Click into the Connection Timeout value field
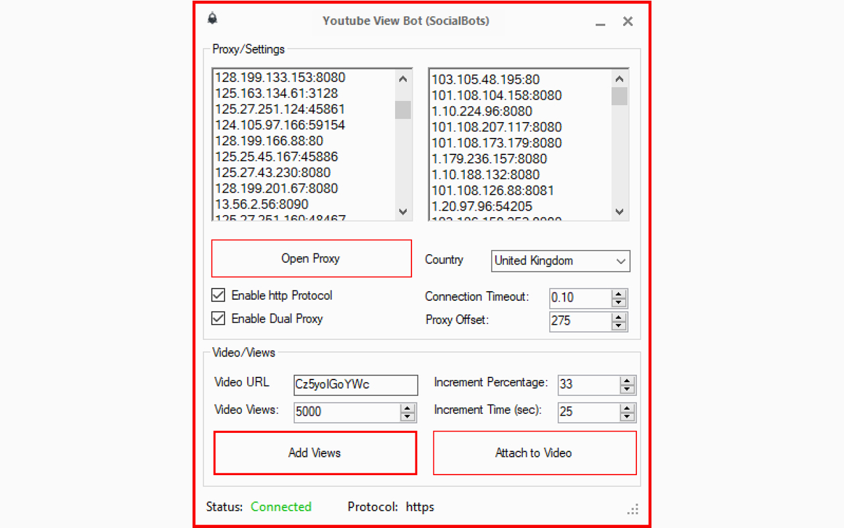The width and height of the screenshot is (844, 528). (x=580, y=298)
